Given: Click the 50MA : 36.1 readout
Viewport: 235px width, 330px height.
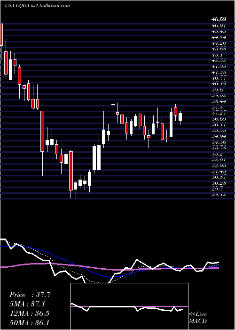Looking at the screenshot, I should [x=29, y=322].
